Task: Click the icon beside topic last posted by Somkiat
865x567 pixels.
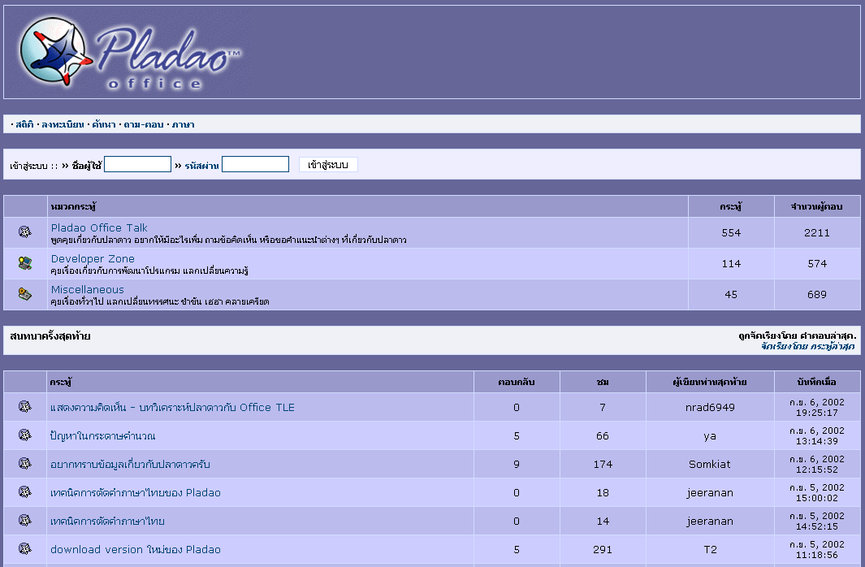Action: click(25, 464)
